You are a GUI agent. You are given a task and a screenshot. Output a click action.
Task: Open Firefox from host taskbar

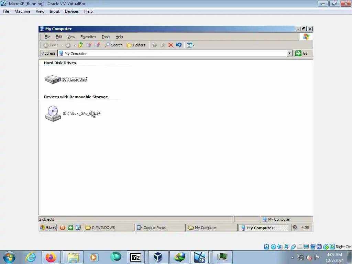pos(51,257)
